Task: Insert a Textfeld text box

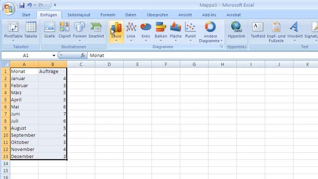Action: pyautogui.click(x=258, y=30)
